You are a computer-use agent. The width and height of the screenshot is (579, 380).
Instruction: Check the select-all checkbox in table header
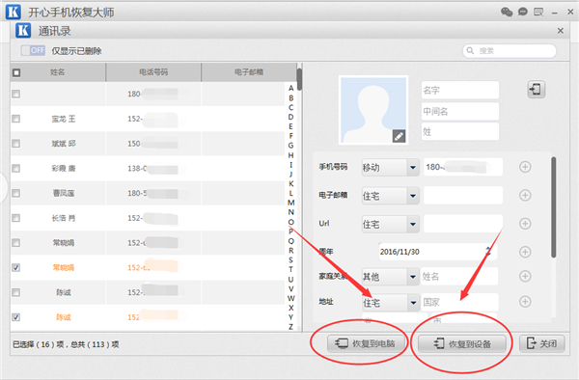16,72
